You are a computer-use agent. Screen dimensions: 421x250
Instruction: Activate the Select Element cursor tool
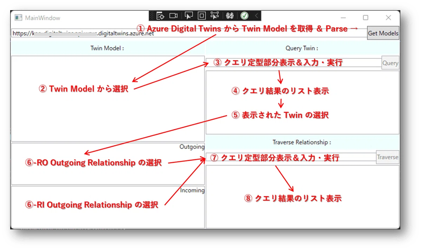tap(189, 16)
